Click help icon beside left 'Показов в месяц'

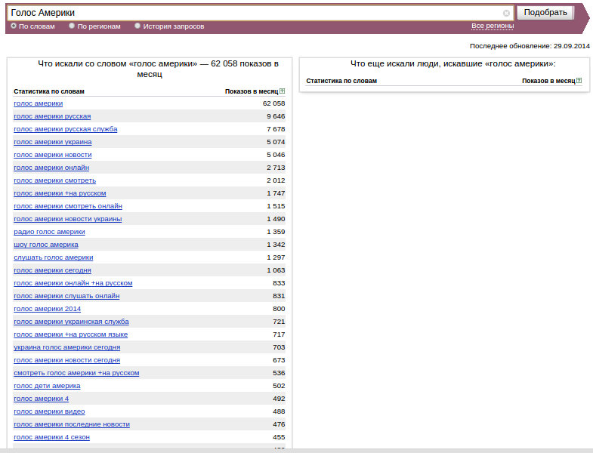pos(283,91)
